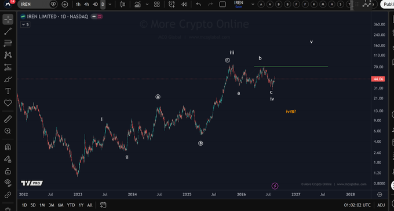Open the heart icons tool

point(8,103)
